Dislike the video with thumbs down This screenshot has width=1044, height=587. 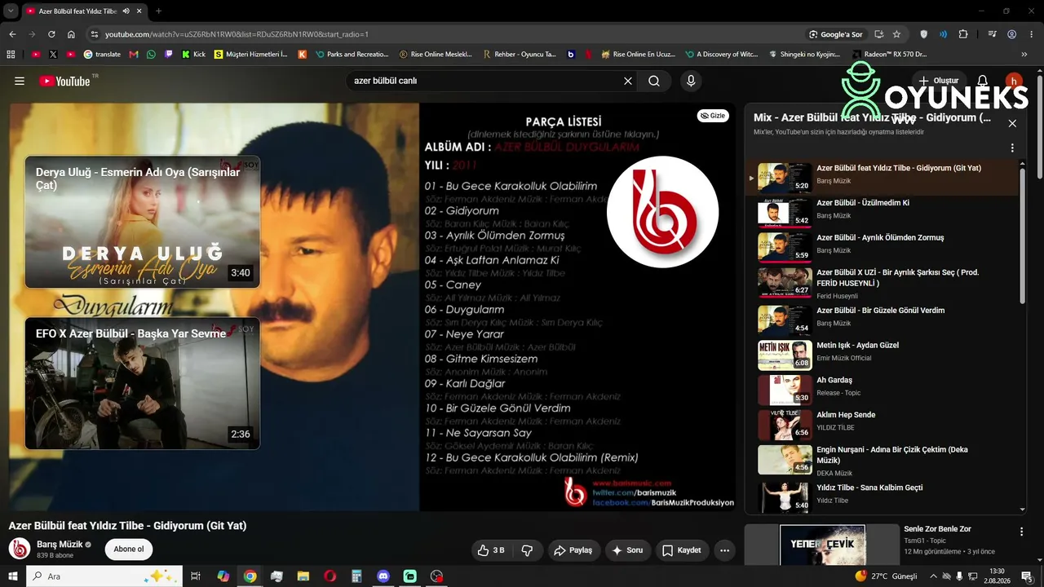[x=527, y=550]
